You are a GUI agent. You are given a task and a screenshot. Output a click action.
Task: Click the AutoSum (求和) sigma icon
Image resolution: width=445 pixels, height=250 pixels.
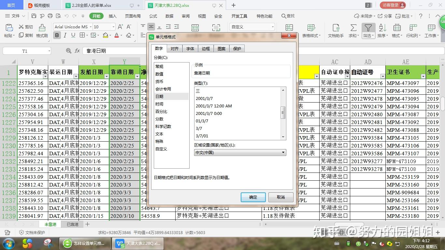click(x=353, y=28)
